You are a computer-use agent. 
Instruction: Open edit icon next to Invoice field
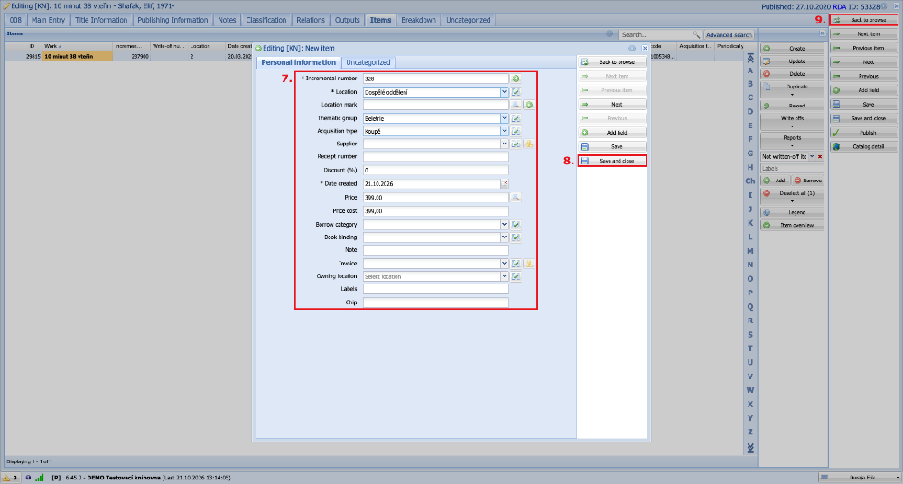[516, 264]
